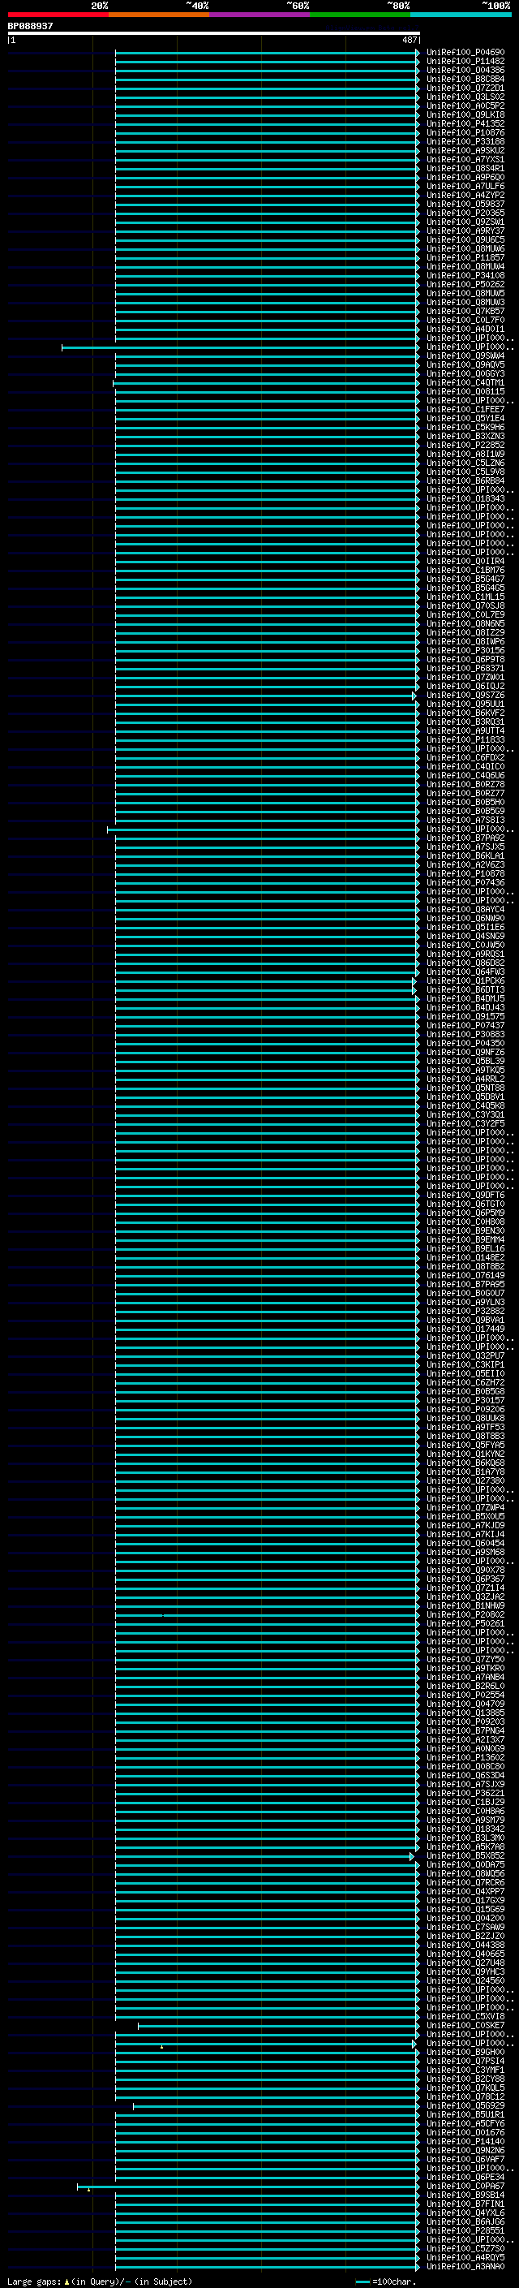Select hit UniRef100_P02554
Viewport: 519px width, 2288px height.
pos(465,1695)
